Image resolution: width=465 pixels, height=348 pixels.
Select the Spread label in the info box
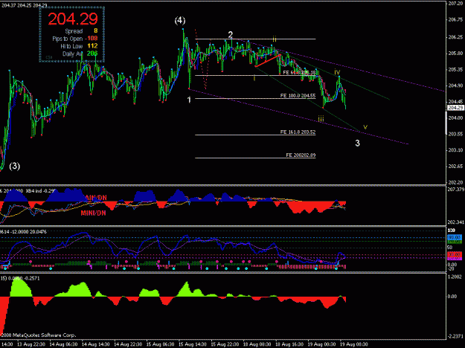(x=74, y=31)
